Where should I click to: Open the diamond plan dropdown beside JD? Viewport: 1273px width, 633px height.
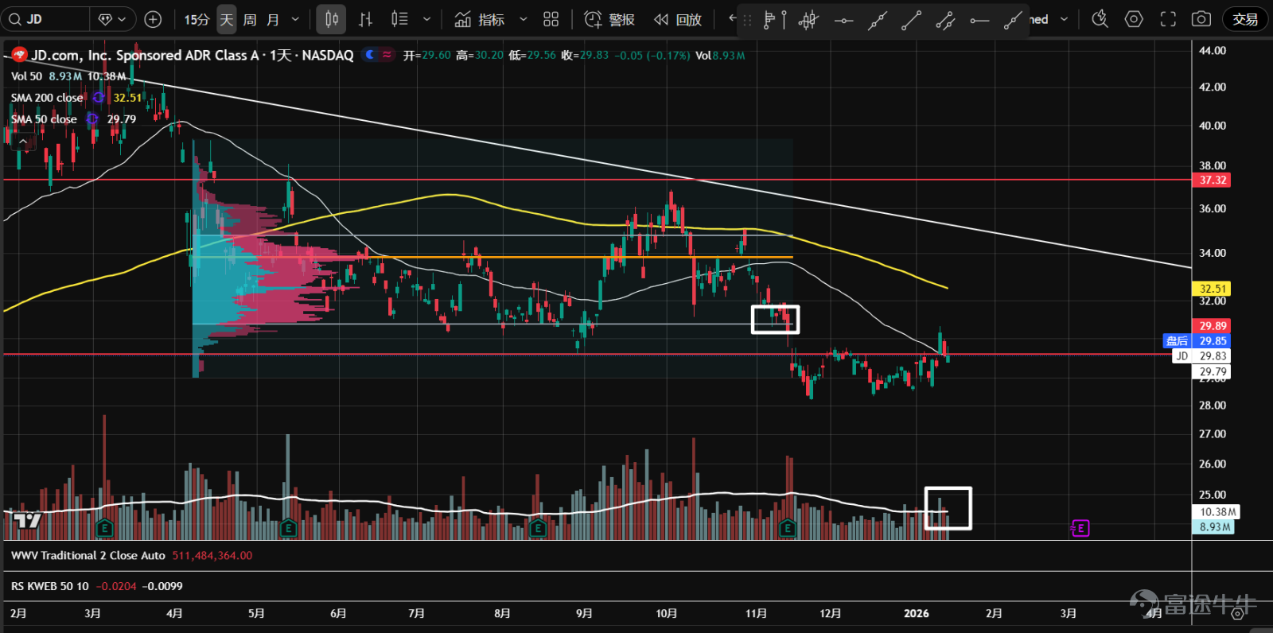point(112,19)
